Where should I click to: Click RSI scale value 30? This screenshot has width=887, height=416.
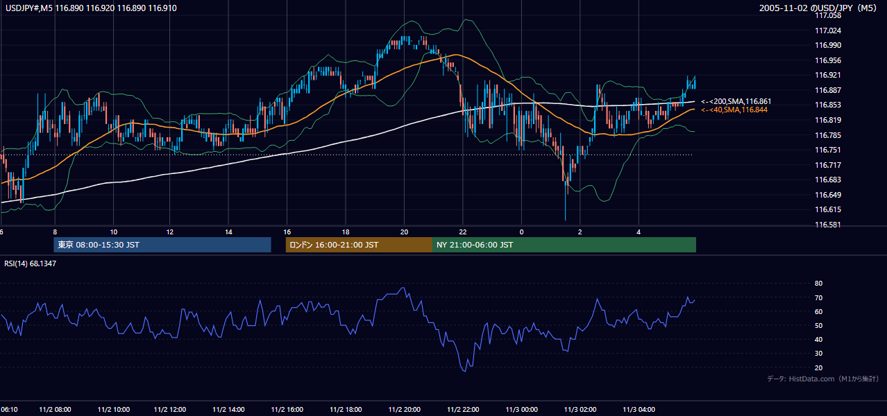coord(818,353)
